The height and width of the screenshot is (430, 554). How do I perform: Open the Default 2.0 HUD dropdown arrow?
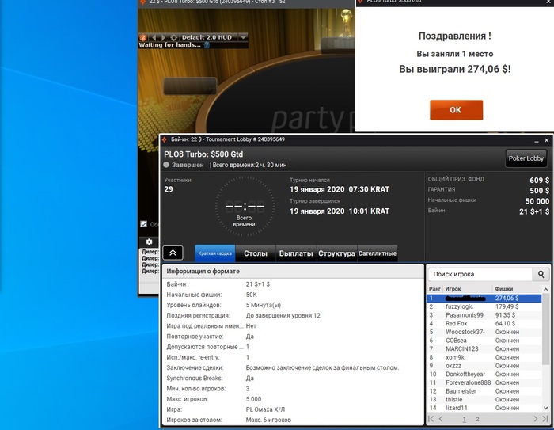243,37
